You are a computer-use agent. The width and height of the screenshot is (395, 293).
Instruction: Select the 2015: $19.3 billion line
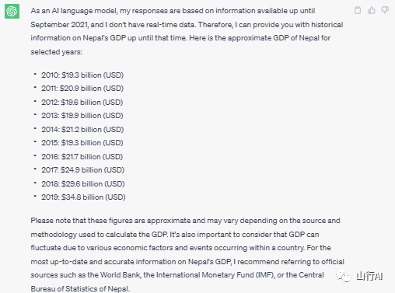tap(82, 143)
